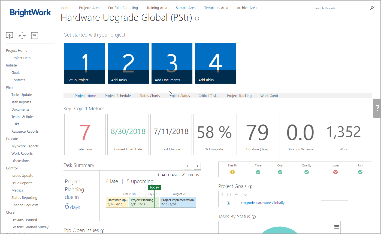This screenshot has height=234, width=381.
Task: Click the search magnifier icon
Action: coord(372,8)
